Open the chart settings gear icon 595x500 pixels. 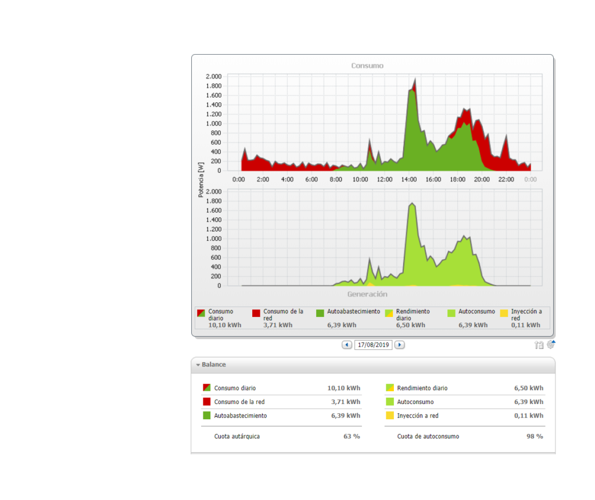tap(550, 345)
